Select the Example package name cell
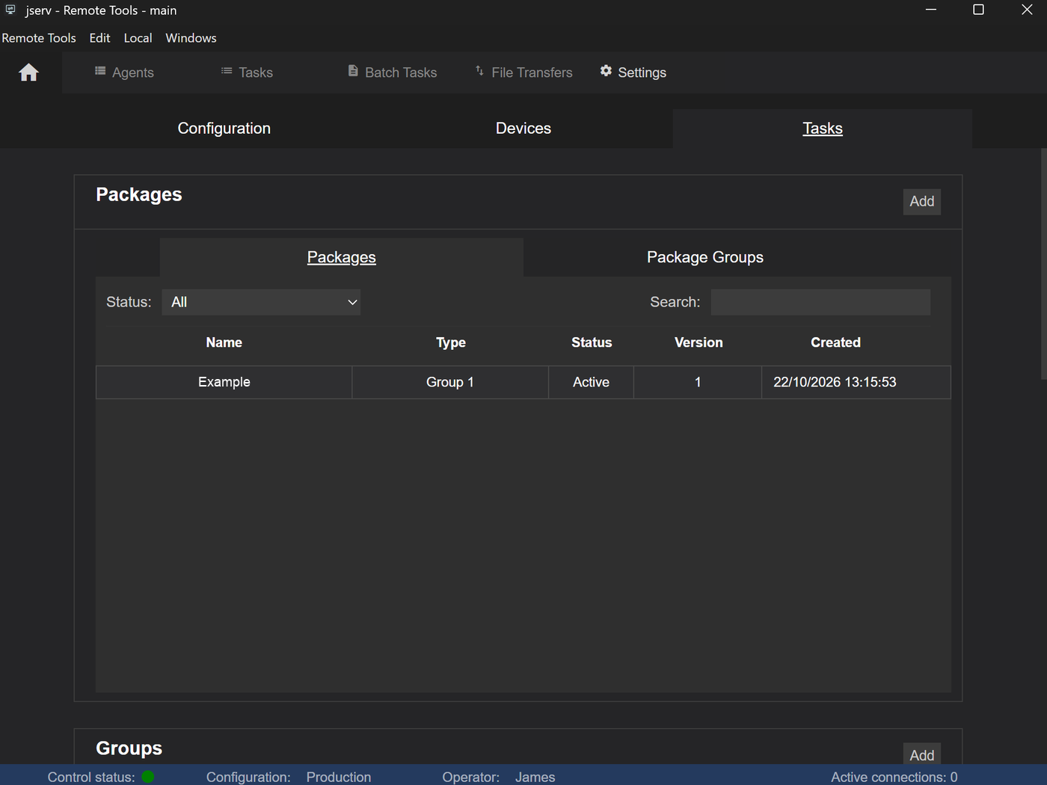 point(224,382)
